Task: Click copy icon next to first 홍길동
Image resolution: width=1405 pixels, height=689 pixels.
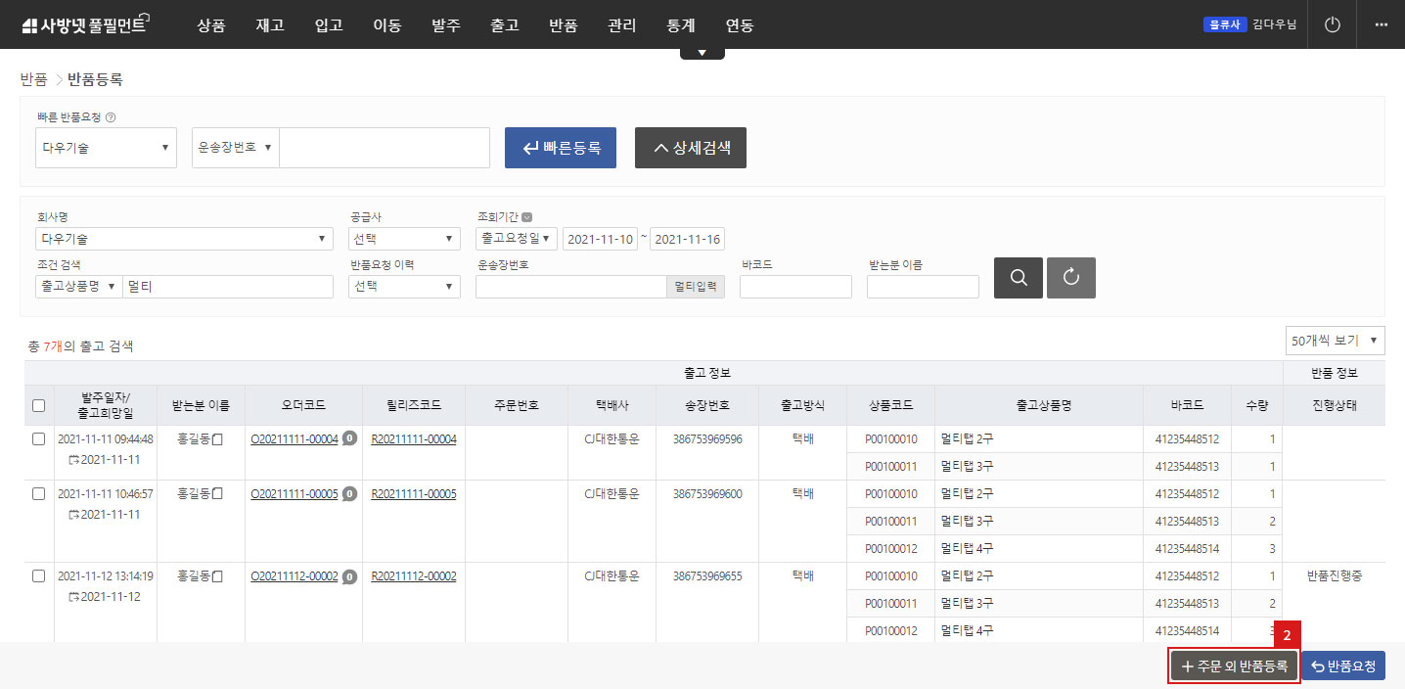Action: coord(218,439)
